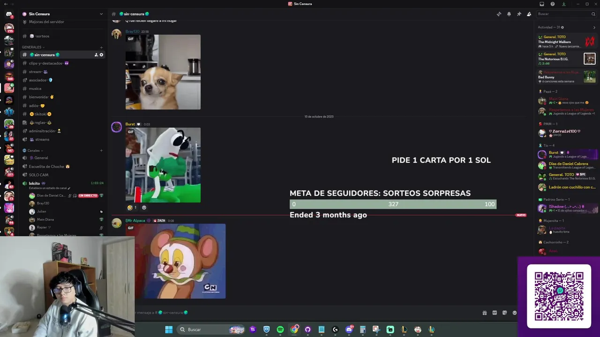Collapse the GENERALES category
The width and height of the screenshot is (600, 337).
[x=33, y=47]
